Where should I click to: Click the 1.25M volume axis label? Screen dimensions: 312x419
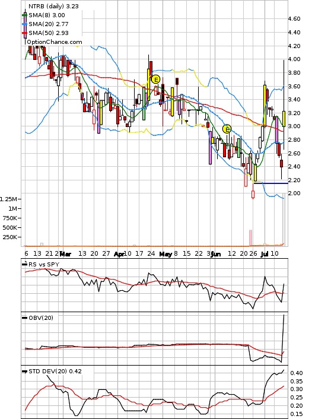point(8,199)
